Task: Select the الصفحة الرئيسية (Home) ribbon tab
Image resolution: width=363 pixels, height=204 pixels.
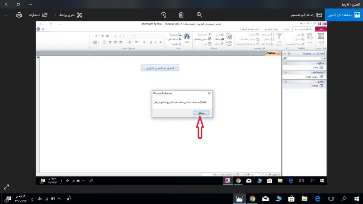Action: [303, 29]
